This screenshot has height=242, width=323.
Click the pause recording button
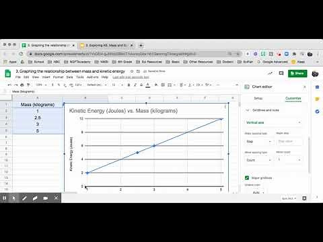(x=4, y=198)
